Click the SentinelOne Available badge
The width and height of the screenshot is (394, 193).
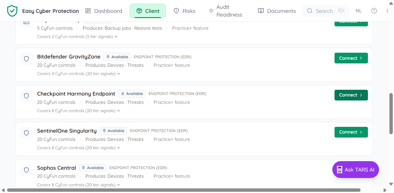coord(113,131)
